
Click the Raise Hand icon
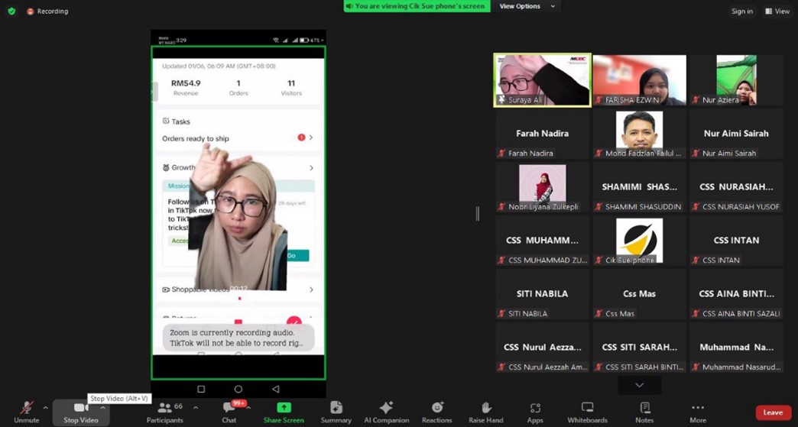pos(485,411)
